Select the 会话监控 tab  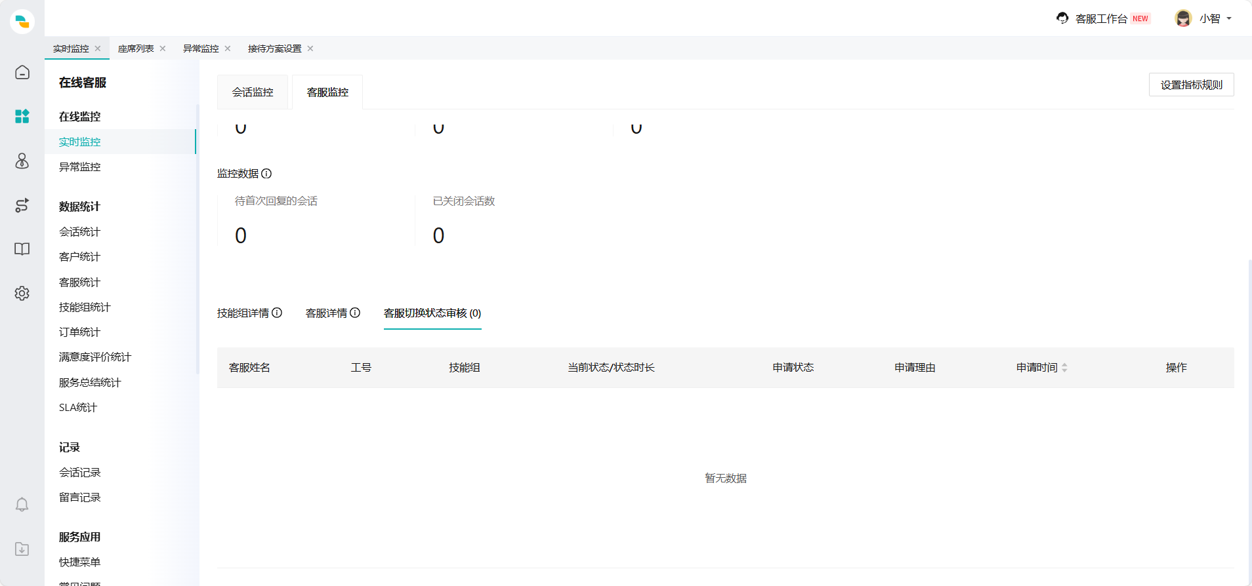(253, 92)
